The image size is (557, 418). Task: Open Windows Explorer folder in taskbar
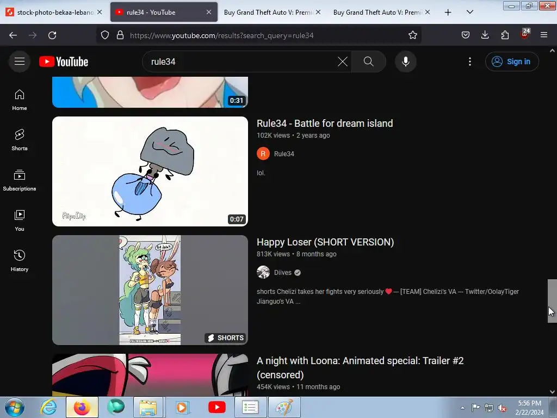pyautogui.click(x=148, y=407)
